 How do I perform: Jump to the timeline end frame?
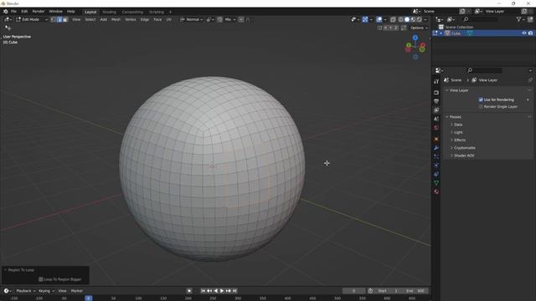click(x=234, y=291)
